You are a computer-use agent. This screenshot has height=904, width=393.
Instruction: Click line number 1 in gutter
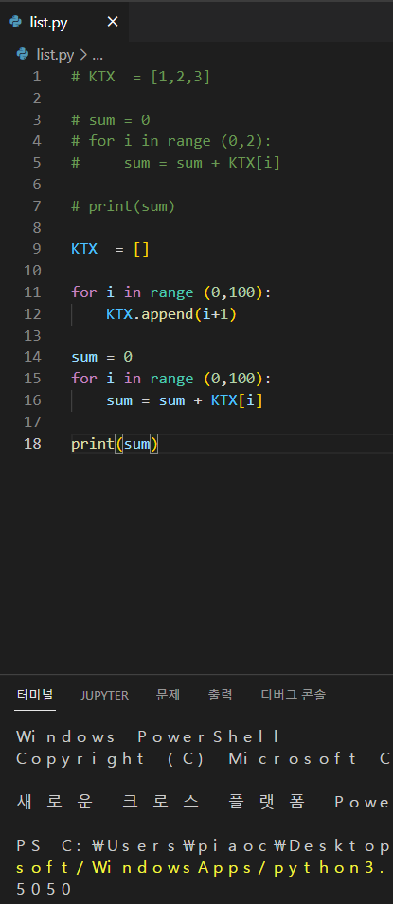(37, 77)
